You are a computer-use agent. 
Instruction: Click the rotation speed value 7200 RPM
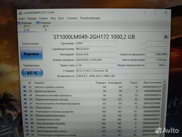tap(157, 54)
